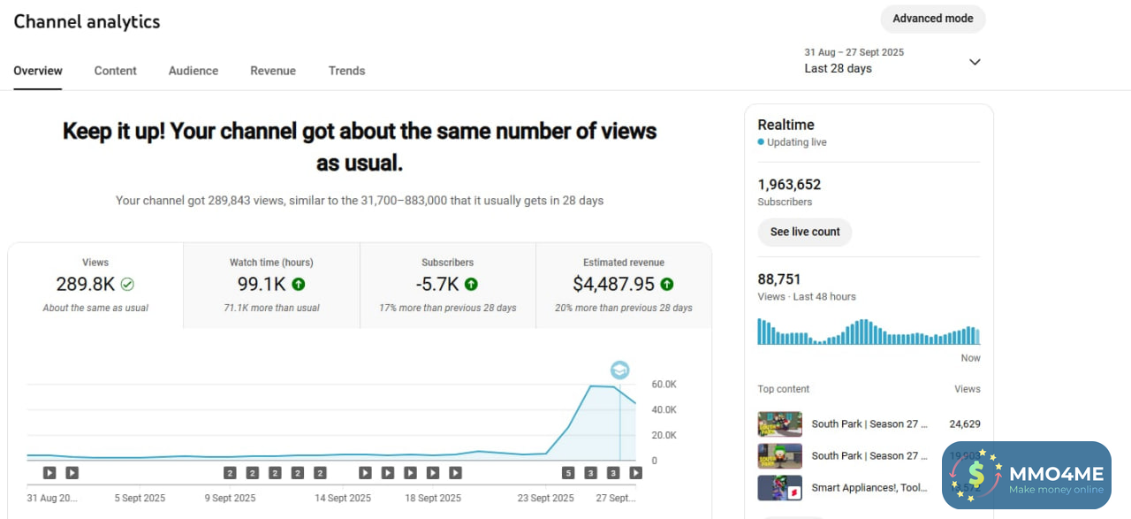The image size is (1131, 519).
Task: Click the '5 Sept 2025' axis date
Action: (140, 498)
